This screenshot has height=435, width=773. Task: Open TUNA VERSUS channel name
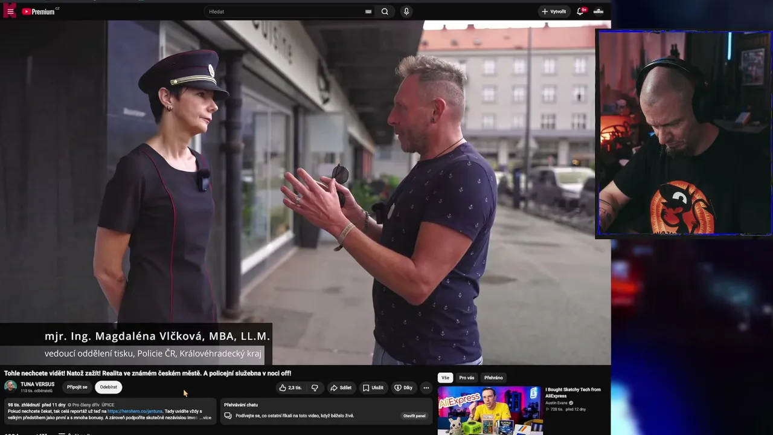(x=37, y=384)
